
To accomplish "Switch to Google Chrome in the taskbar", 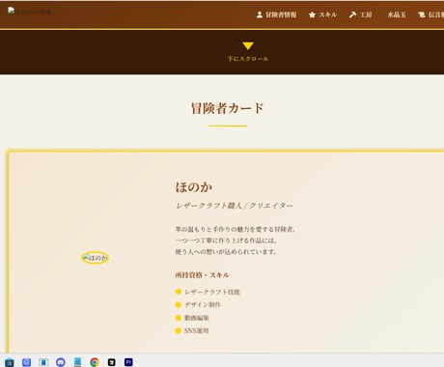I will coord(95,362).
